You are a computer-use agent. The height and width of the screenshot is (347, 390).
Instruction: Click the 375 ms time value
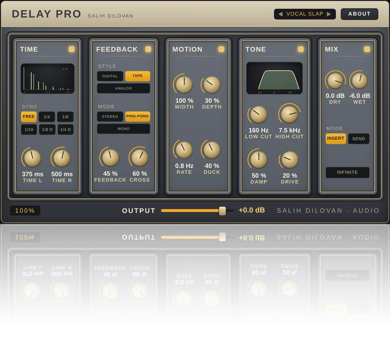[32, 174]
